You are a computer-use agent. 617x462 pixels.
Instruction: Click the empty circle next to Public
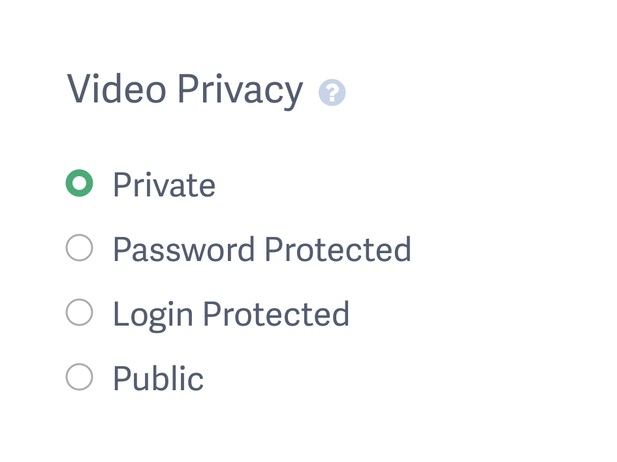click(x=79, y=377)
